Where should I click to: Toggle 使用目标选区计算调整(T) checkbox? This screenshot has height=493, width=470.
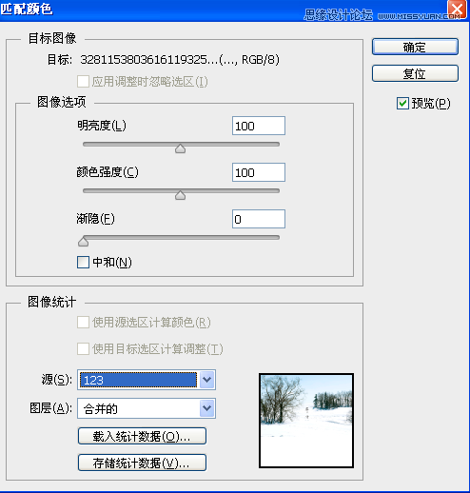click(x=83, y=349)
